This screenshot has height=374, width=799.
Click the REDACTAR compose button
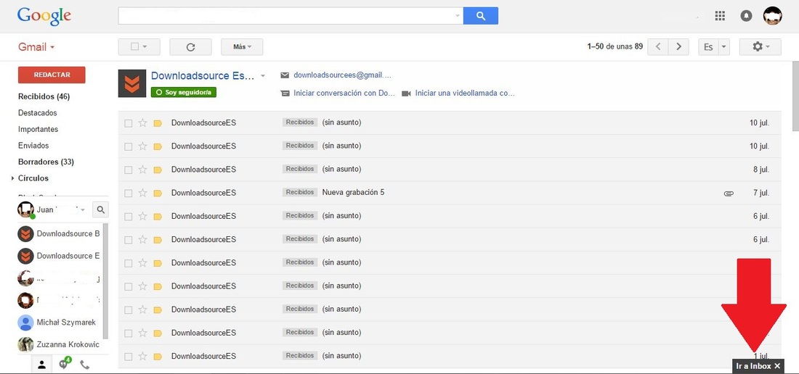click(x=52, y=75)
